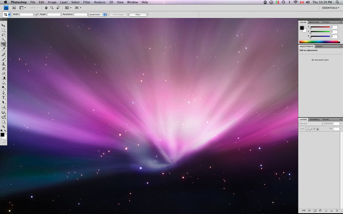Click the crop Width input field
The image size is (343, 214).
[26, 15]
